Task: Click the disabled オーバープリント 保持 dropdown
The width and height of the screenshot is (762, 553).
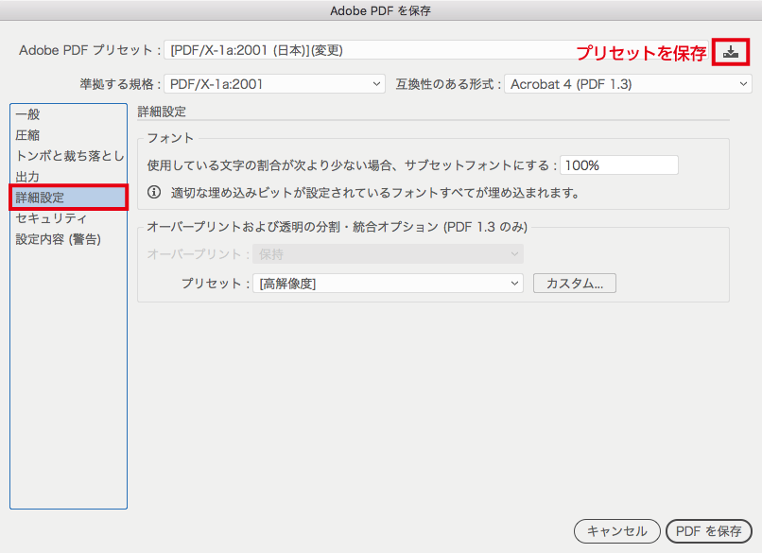Action: pos(388,254)
